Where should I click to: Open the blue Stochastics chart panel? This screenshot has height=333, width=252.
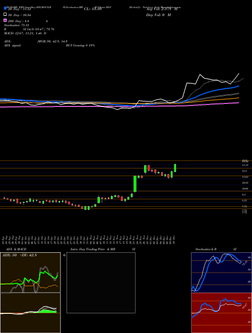(x=221, y=272)
